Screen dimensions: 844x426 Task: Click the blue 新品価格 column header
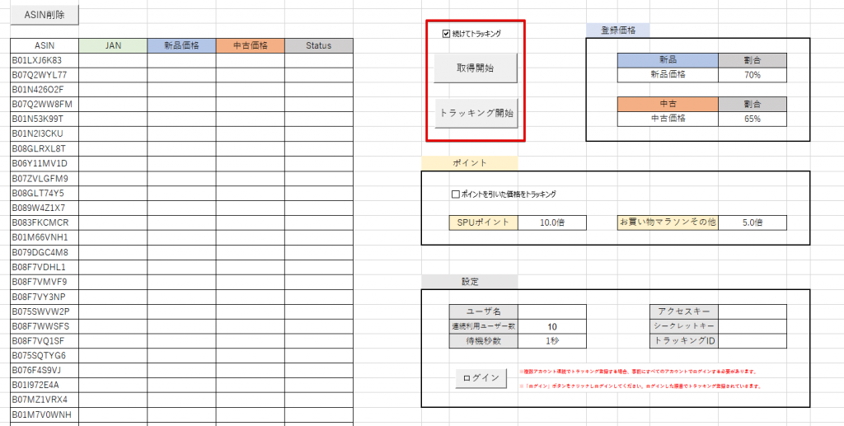[x=181, y=45]
